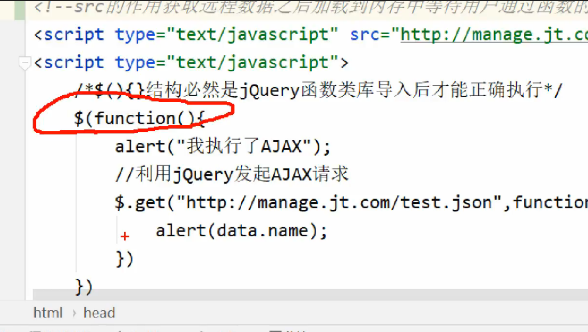Image resolution: width=588 pixels, height=332 pixels.
Task: Click the alert(data.name); statement
Action: pos(242,231)
